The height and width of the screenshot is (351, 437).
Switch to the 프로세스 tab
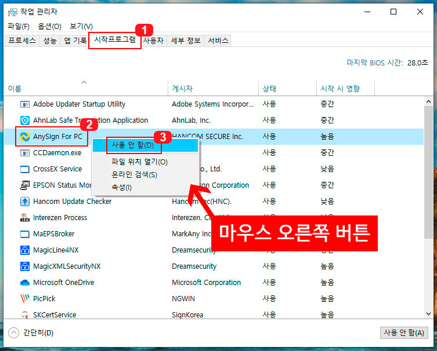coord(22,41)
